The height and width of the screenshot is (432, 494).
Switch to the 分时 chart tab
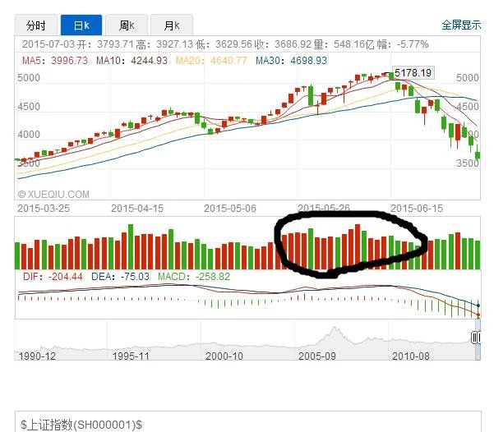point(35,25)
